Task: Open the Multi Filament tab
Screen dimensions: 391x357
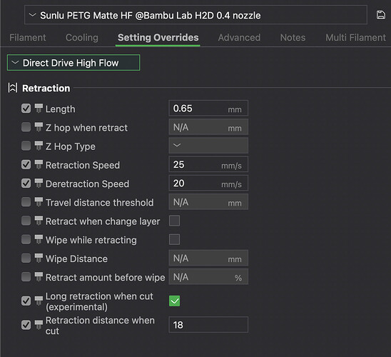Action: pos(355,38)
